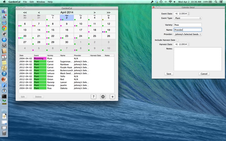Click the Wi-Fi status icon
226x141 pixels.
coord(170,2)
